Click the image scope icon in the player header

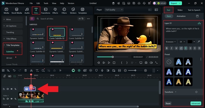[156, 10]
